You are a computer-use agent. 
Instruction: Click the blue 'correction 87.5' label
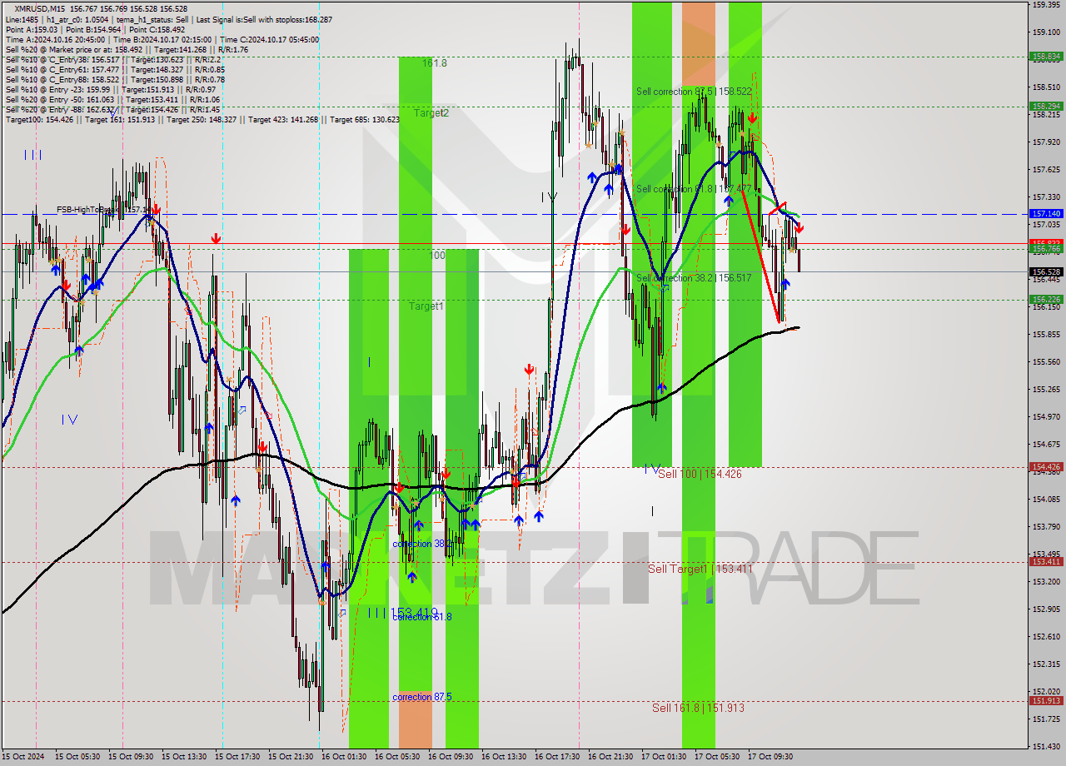(422, 697)
